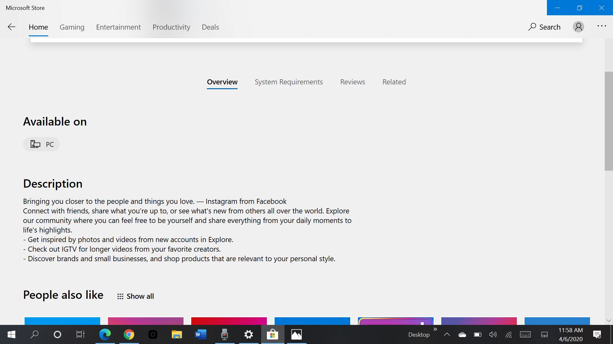Open File Explorer from taskbar
Image resolution: width=613 pixels, height=344 pixels.
[177, 334]
